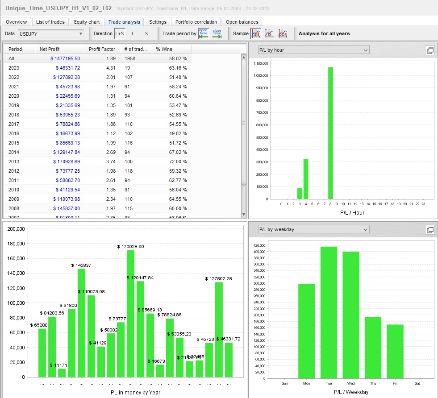This screenshot has width=438, height=398.
Task: Choose the out-of-sample (OOS) icon
Action: [x=283, y=33]
